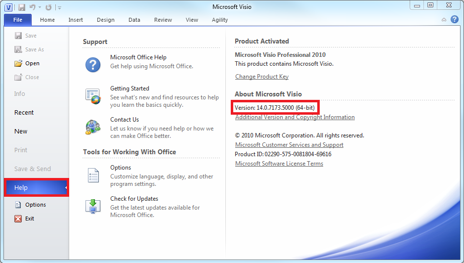This screenshot has height=263, width=464.
Task: Select New in the backstage menu
Action: coord(21,131)
